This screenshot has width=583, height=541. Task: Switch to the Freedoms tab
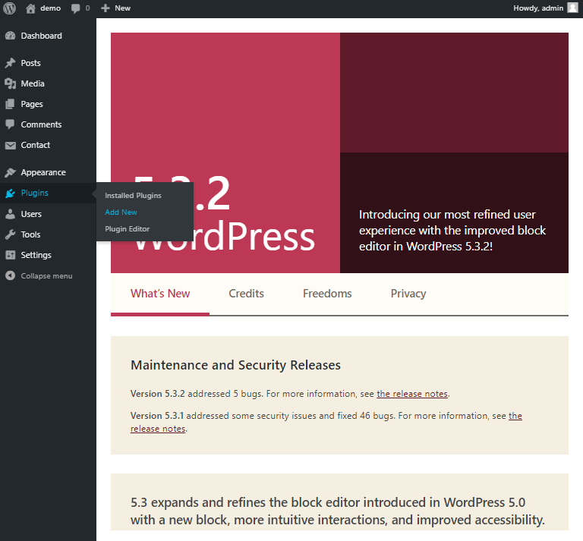point(327,294)
